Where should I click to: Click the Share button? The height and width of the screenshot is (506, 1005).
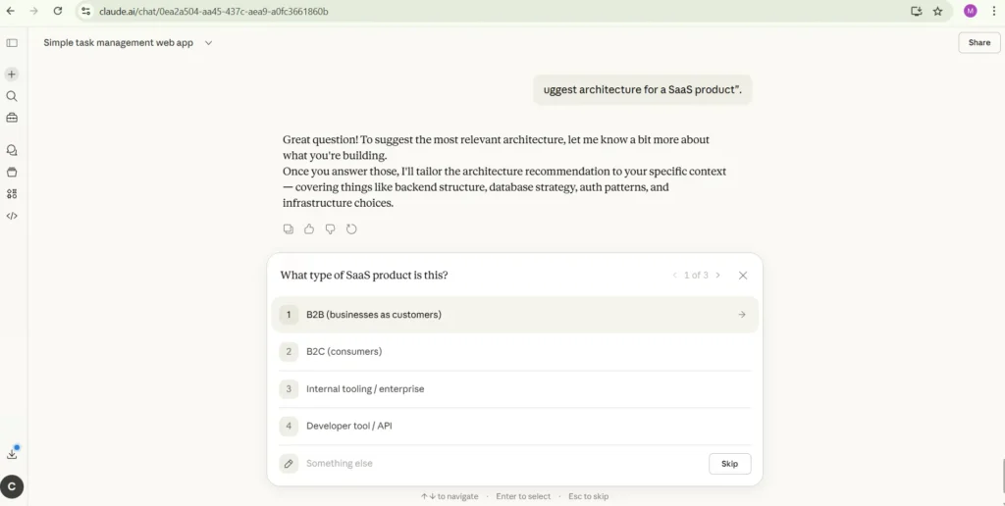979,43
